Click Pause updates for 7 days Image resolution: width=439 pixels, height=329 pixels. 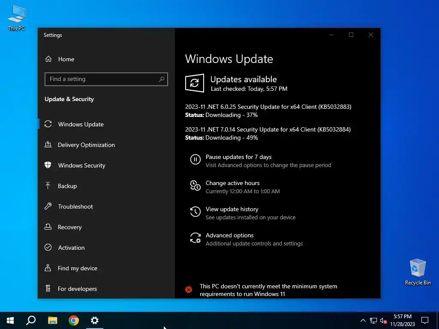pyautogui.click(x=238, y=157)
